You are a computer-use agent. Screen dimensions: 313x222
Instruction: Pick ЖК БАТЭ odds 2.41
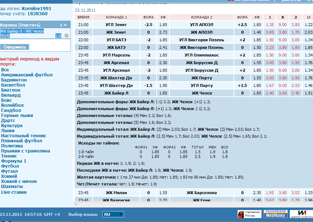(x=163, y=47)
